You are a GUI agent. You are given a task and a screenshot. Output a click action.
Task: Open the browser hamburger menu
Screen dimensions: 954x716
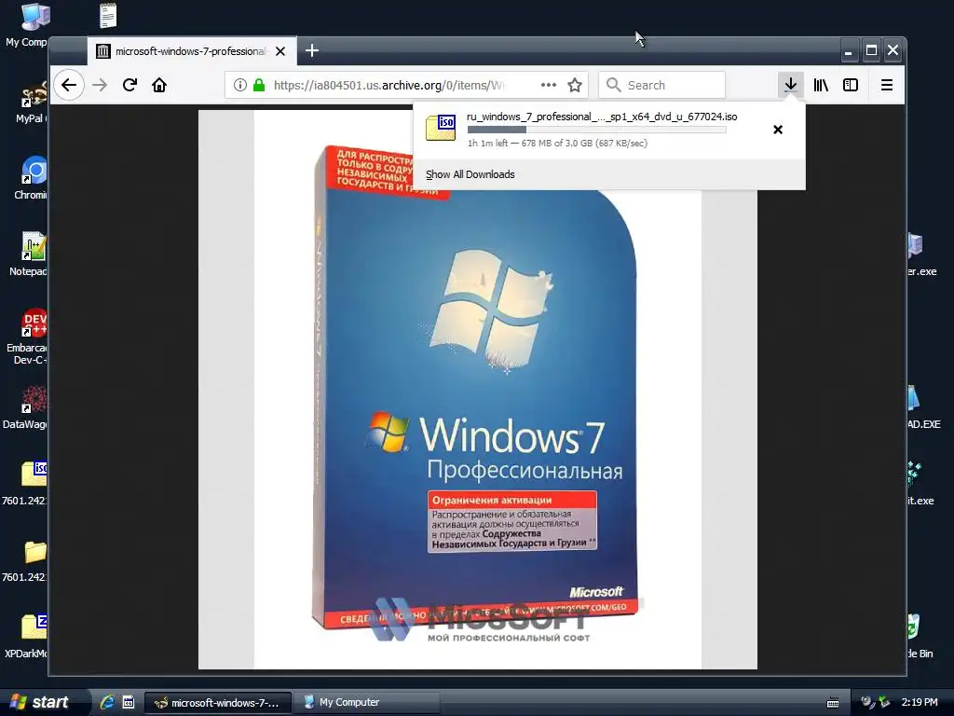887,85
